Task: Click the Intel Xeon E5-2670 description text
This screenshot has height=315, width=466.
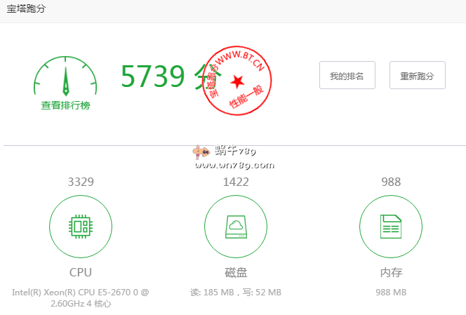Action: tap(80, 297)
